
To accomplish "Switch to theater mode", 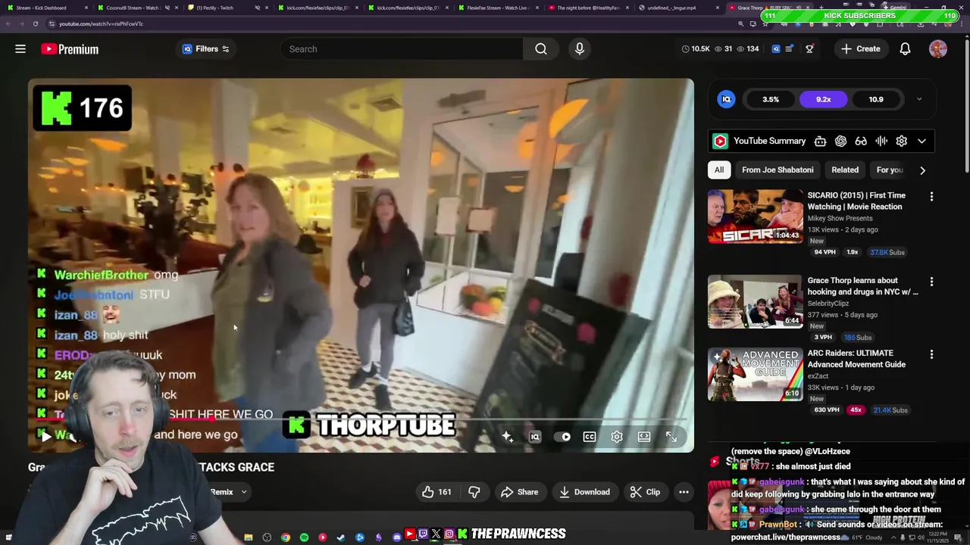I will (x=644, y=437).
